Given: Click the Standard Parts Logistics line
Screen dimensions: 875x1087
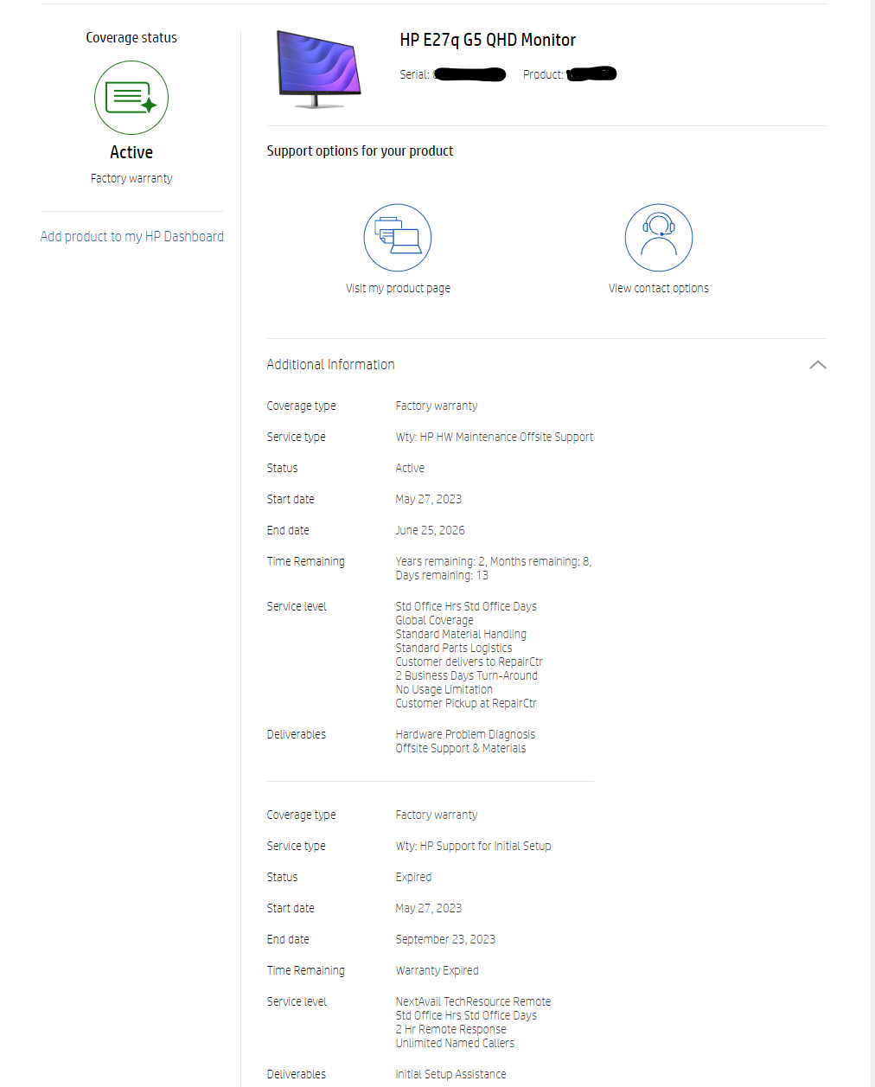Looking at the screenshot, I should pos(453,648).
